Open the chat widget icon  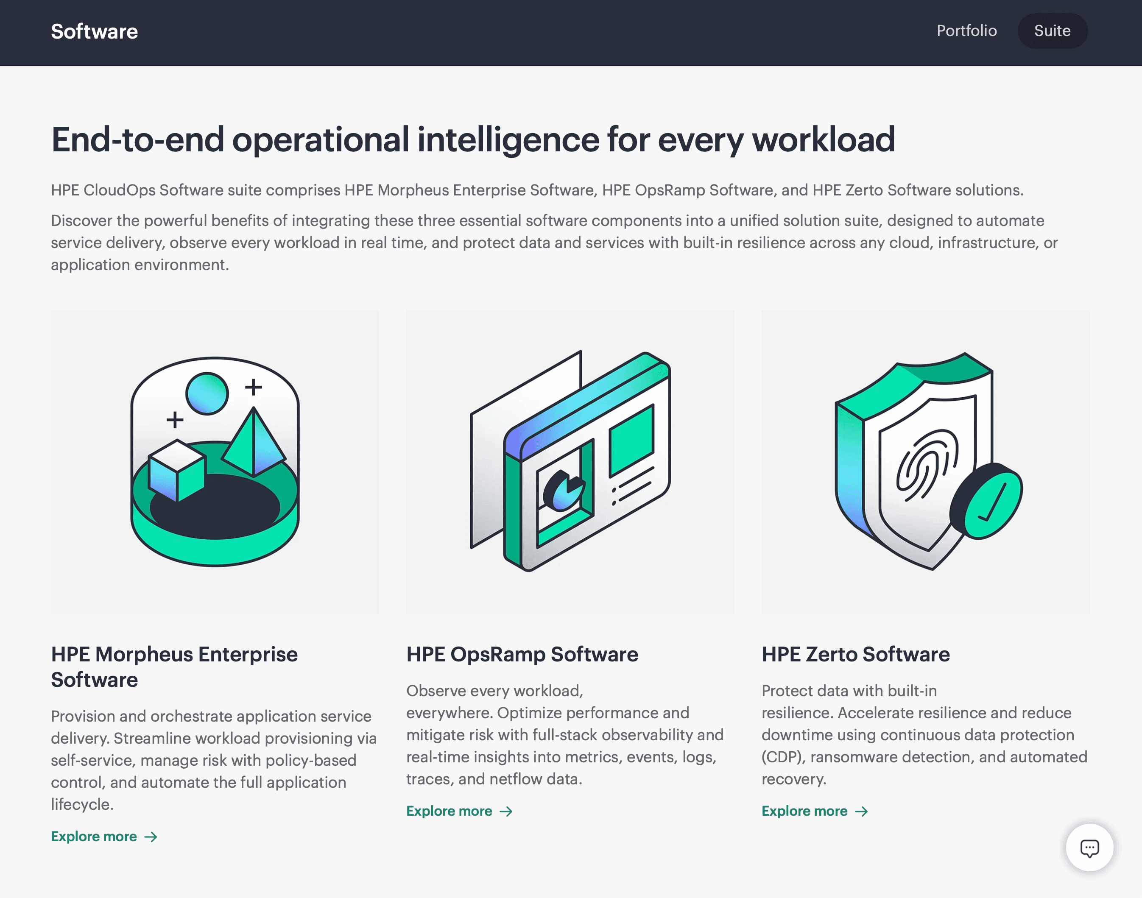pyautogui.click(x=1089, y=848)
